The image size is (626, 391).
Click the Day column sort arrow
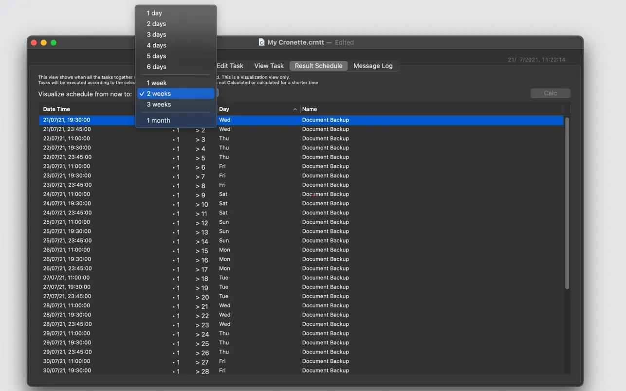click(x=295, y=109)
